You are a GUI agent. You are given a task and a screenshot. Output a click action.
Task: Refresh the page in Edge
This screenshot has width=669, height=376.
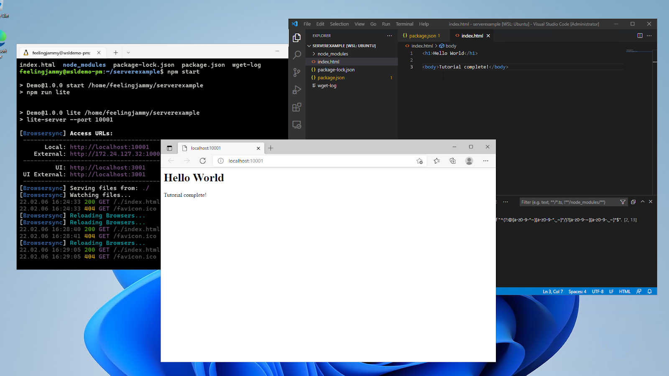tap(203, 160)
